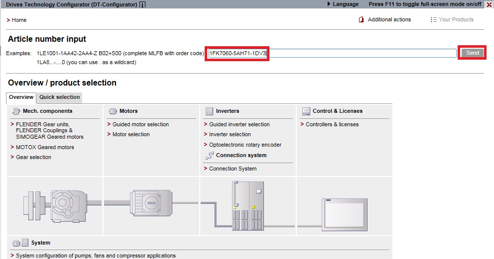Click the Inverters header icon
The height and width of the screenshot is (259, 494).
[x=209, y=111]
